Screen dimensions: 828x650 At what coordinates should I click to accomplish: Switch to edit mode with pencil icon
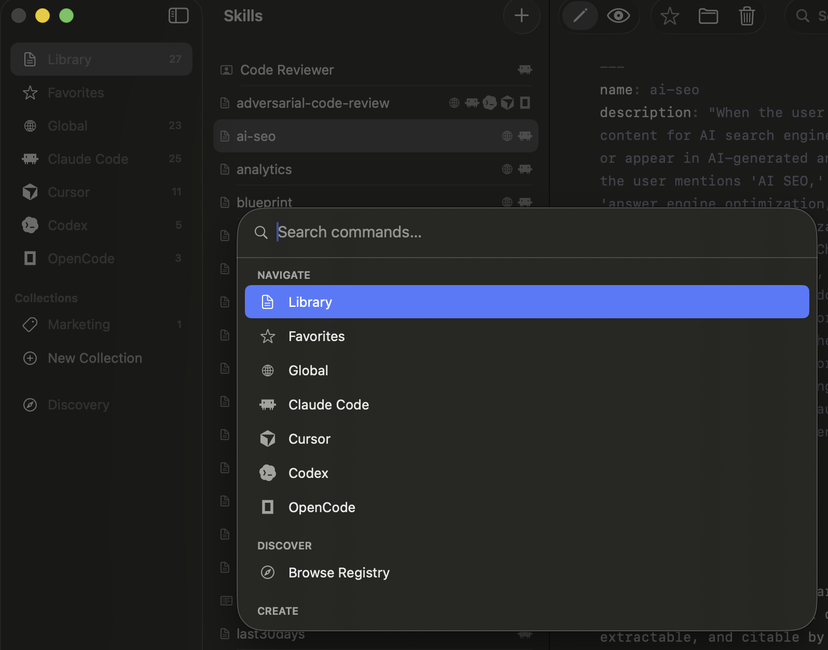[x=580, y=16]
